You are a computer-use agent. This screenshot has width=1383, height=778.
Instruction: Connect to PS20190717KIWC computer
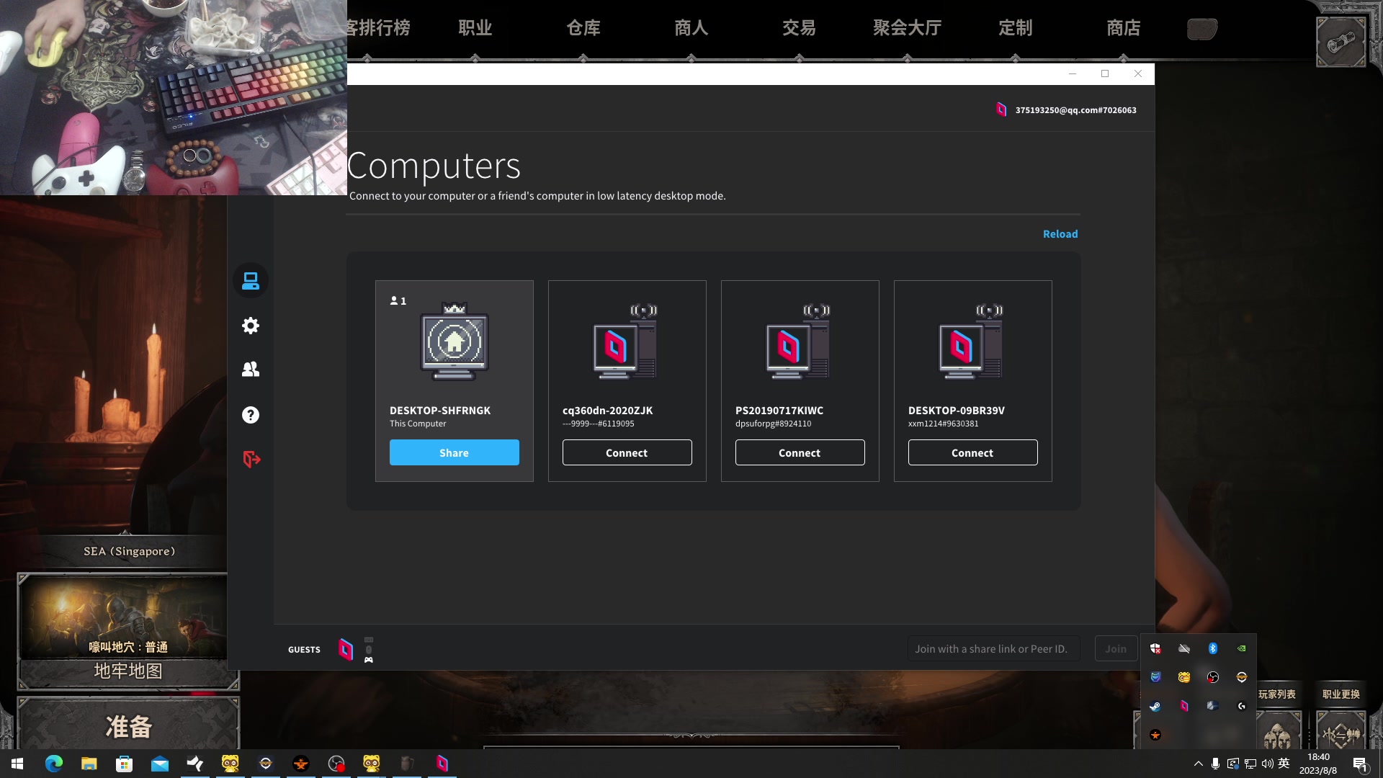(x=800, y=452)
